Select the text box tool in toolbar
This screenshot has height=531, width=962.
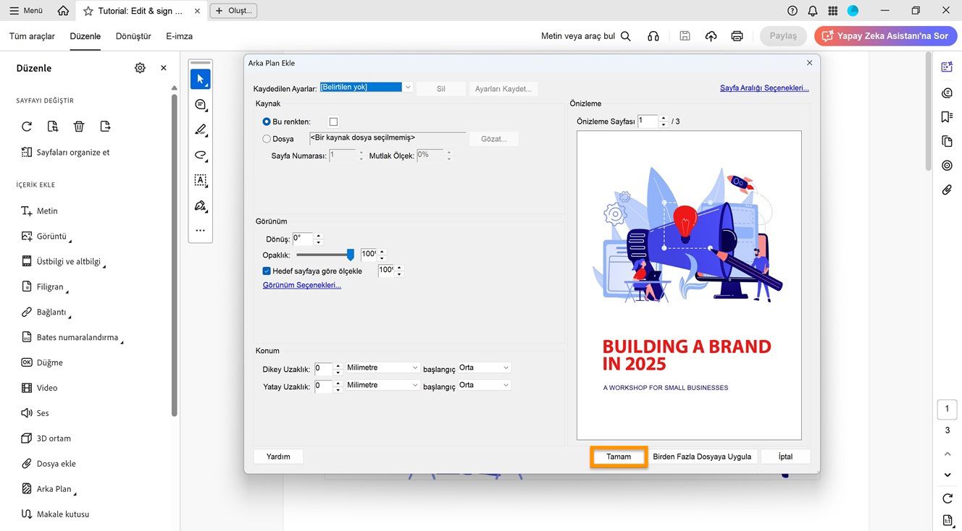click(x=201, y=181)
